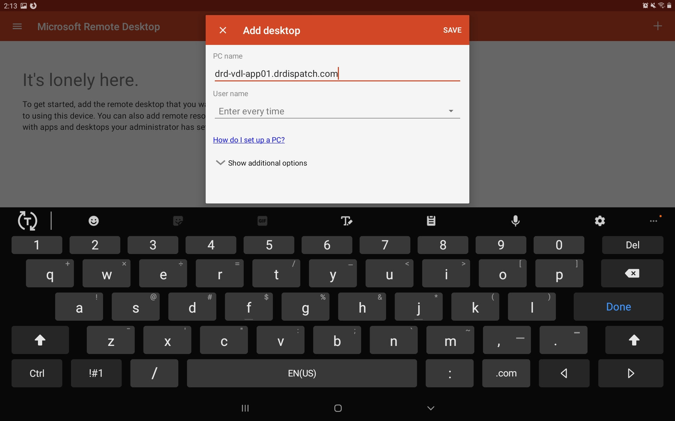Open the User name dropdown
The width and height of the screenshot is (675, 421).
point(337,111)
